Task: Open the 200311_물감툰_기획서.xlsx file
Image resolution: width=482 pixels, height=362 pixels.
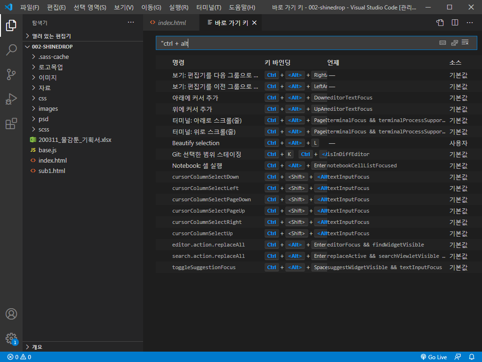Action: 83,140
